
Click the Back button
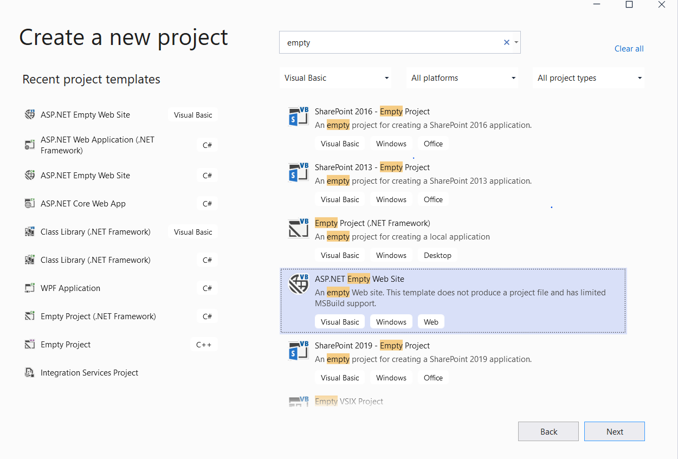coord(548,431)
